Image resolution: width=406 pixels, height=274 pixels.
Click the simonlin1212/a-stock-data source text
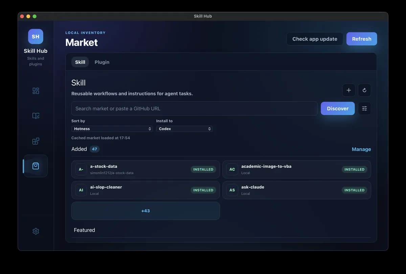click(x=112, y=173)
